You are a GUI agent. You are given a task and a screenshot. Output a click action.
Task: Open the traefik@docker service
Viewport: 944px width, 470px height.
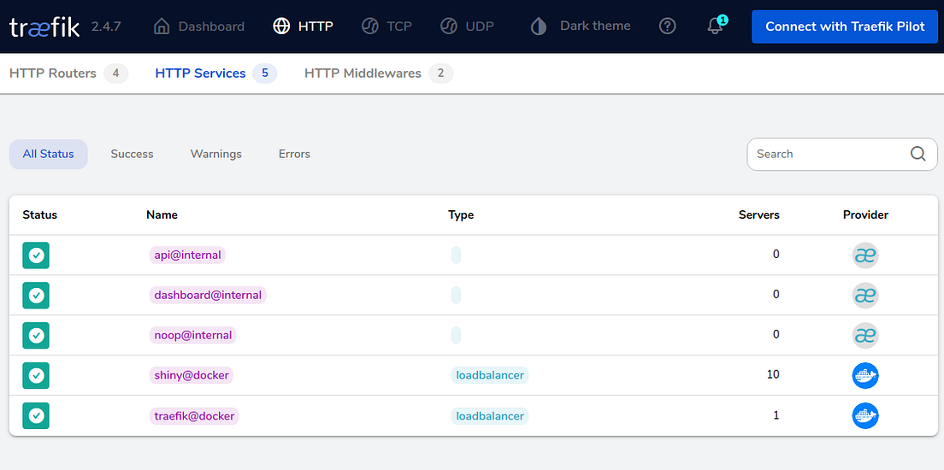point(194,416)
